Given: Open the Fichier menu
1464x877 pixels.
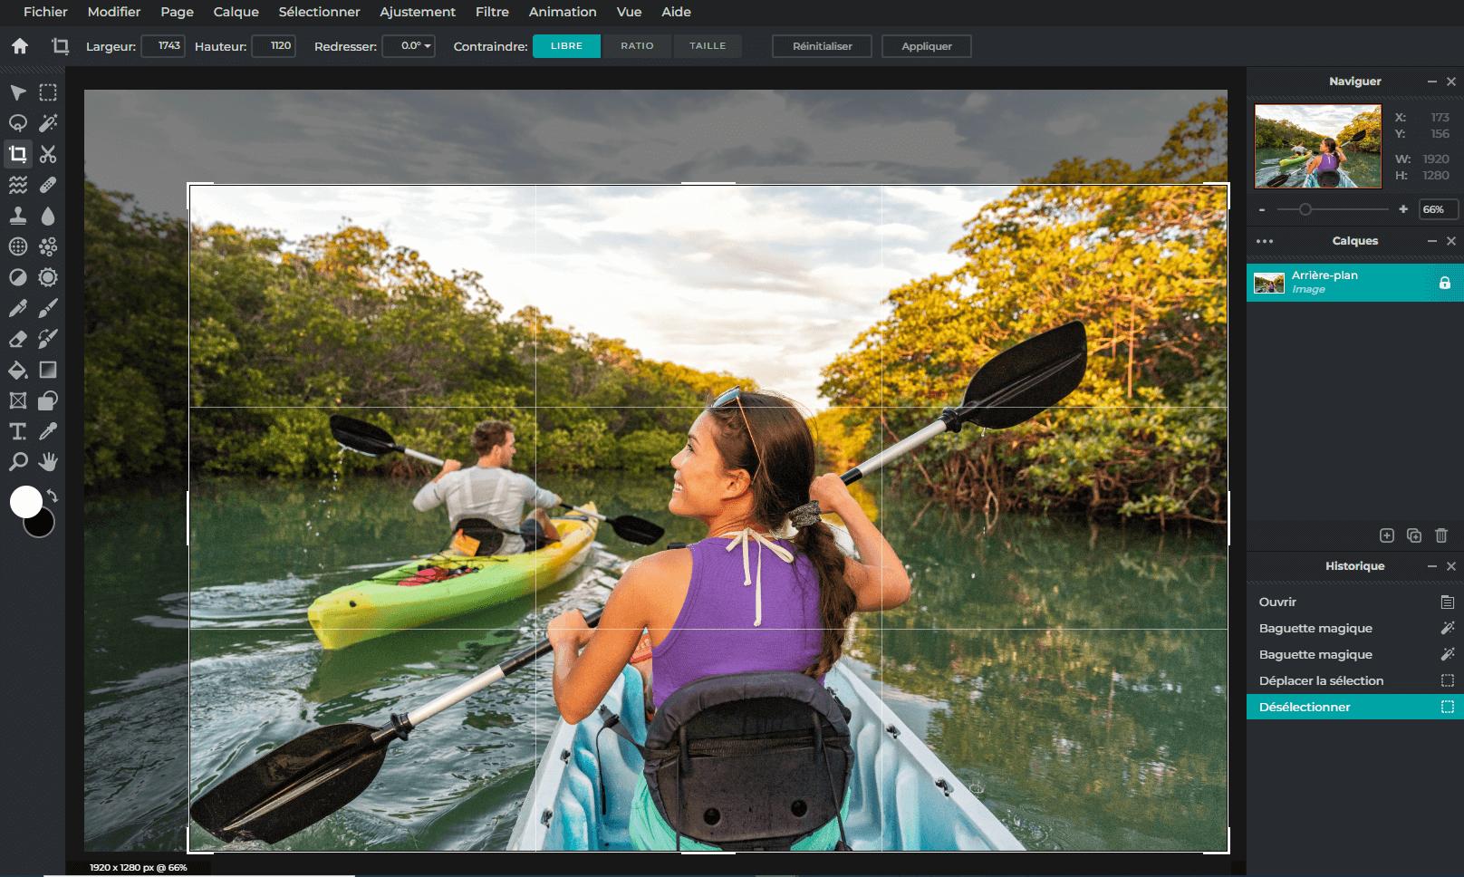Looking at the screenshot, I should tap(45, 12).
